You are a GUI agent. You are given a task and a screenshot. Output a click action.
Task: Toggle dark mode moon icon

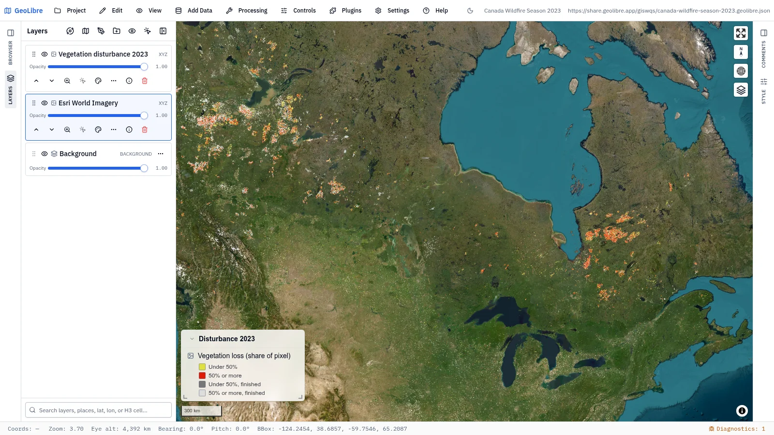pyautogui.click(x=470, y=11)
